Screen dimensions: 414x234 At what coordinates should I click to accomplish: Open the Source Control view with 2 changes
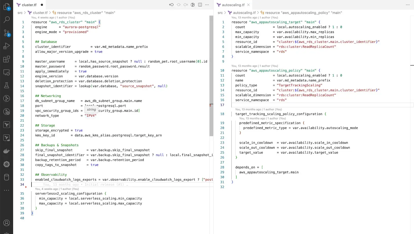click(x=6, y=33)
